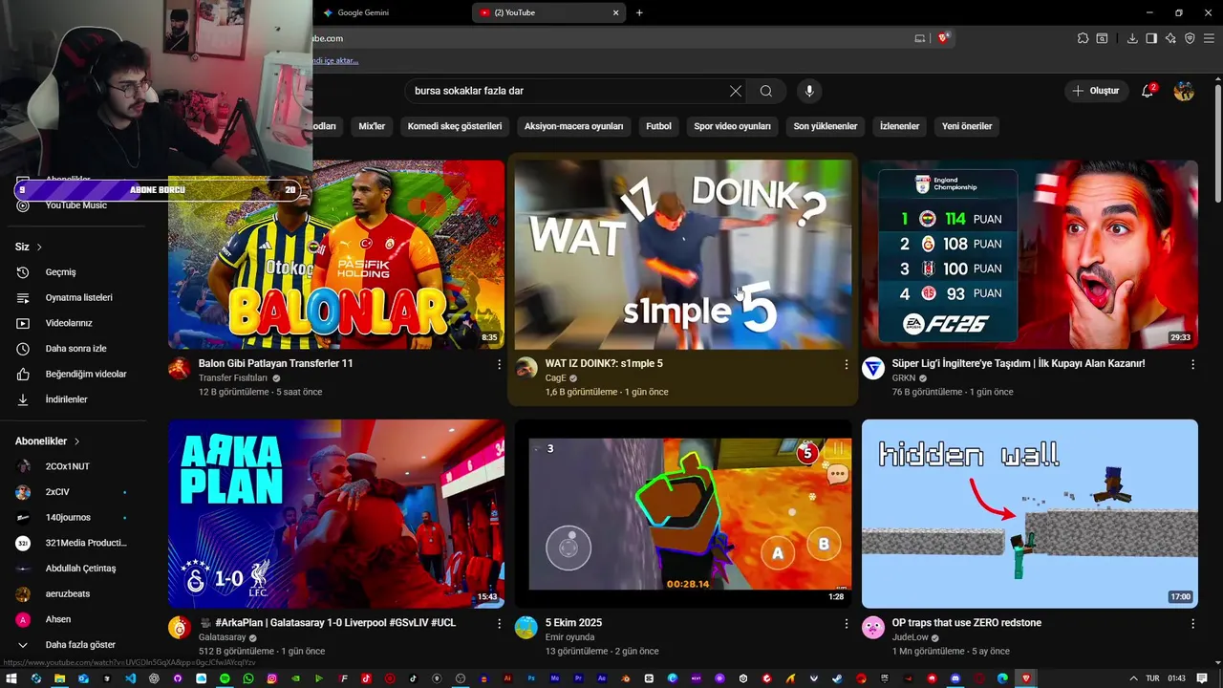This screenshot has width=1223, height=688.
Task: Open the Windows Start menu
Action: 11,678
